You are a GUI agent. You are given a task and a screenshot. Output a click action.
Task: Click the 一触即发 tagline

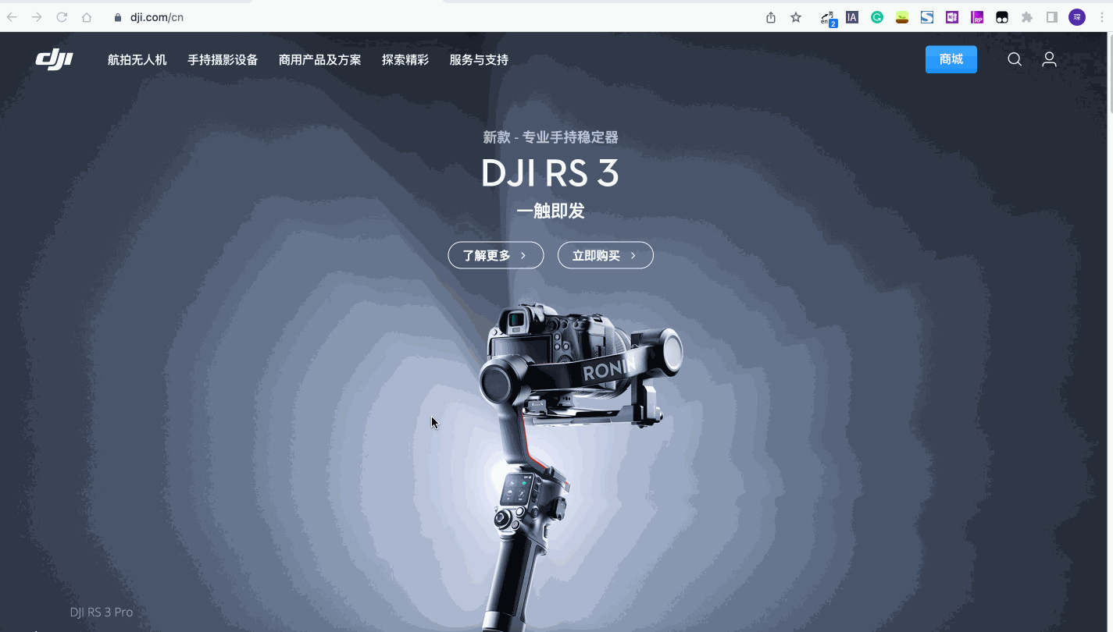point(551,211)
